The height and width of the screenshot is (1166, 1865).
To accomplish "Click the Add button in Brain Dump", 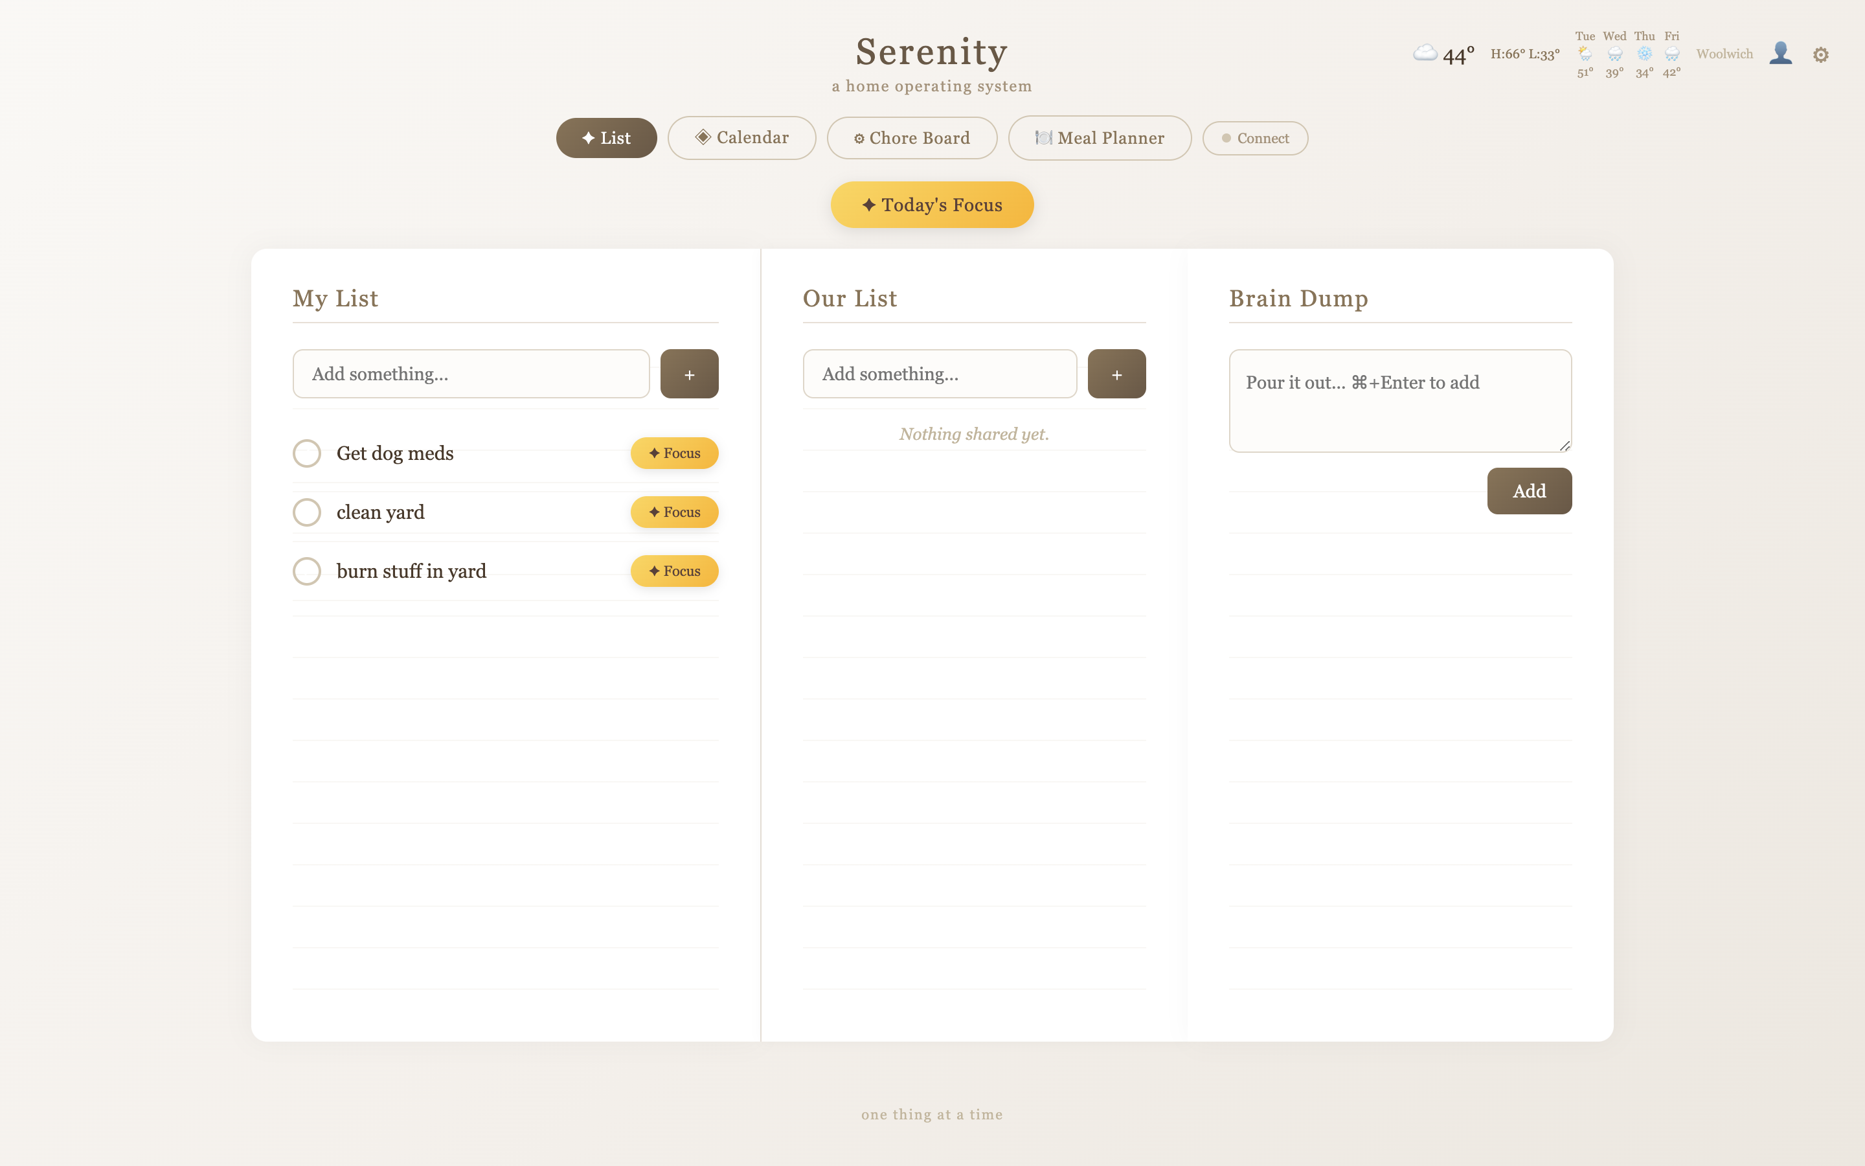I will tap(1529, 491).
